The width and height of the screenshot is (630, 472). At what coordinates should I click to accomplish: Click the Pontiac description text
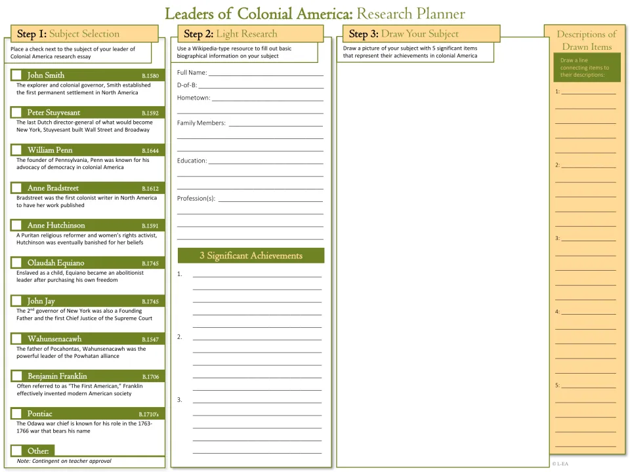click(x=85, y=427)
